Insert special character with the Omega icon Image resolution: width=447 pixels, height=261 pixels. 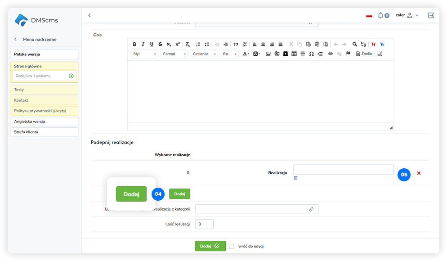tap(311, 54)
